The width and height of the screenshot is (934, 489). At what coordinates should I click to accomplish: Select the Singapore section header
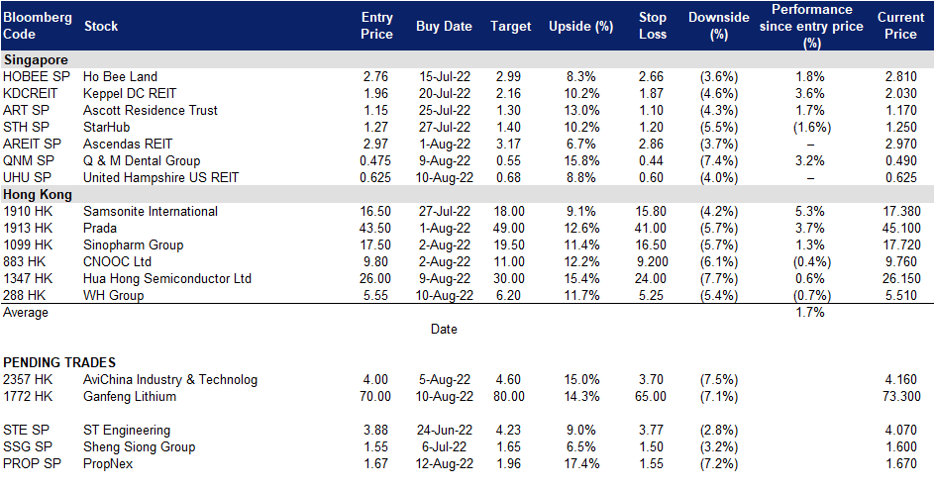[36, 60]
